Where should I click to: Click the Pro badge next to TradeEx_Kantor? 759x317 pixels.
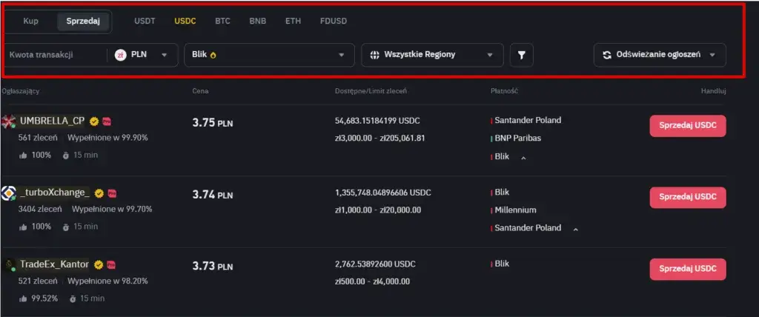click(x=111, y=264)
